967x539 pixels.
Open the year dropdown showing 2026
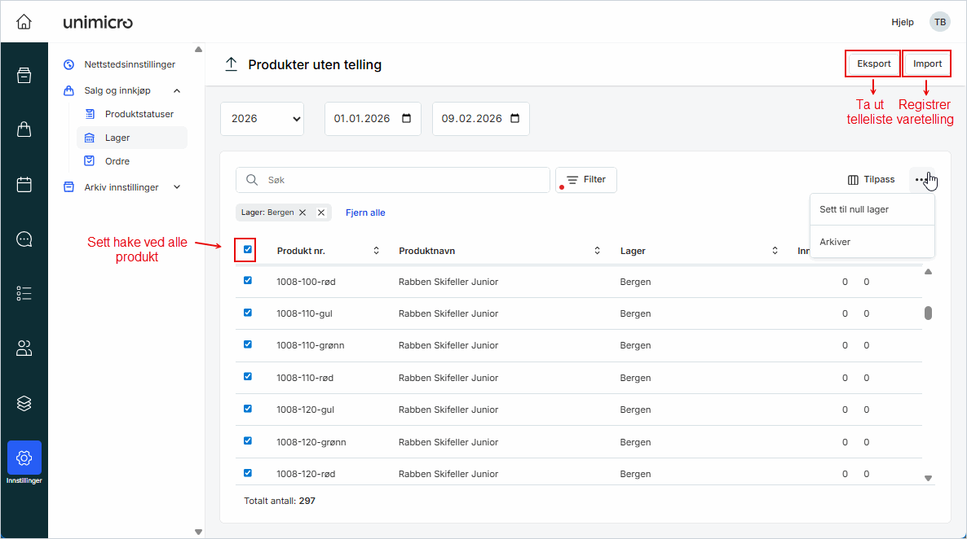tap(261, 118)
